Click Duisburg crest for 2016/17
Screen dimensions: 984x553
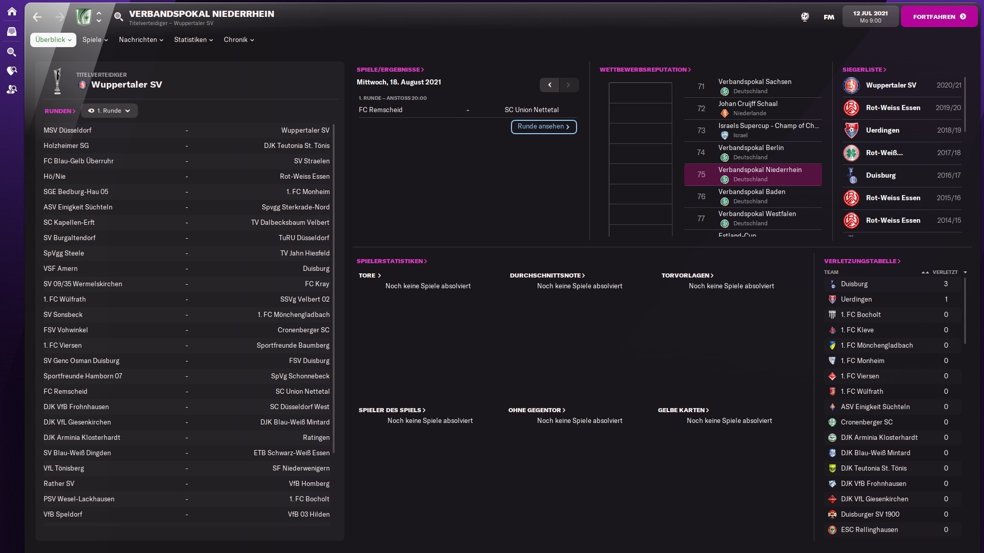[x=851, y=176]
